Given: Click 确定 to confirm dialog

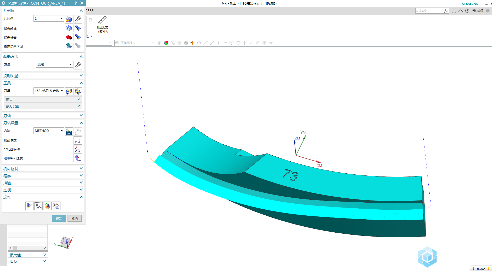Looking at the screenshot, I should point(59,219).
